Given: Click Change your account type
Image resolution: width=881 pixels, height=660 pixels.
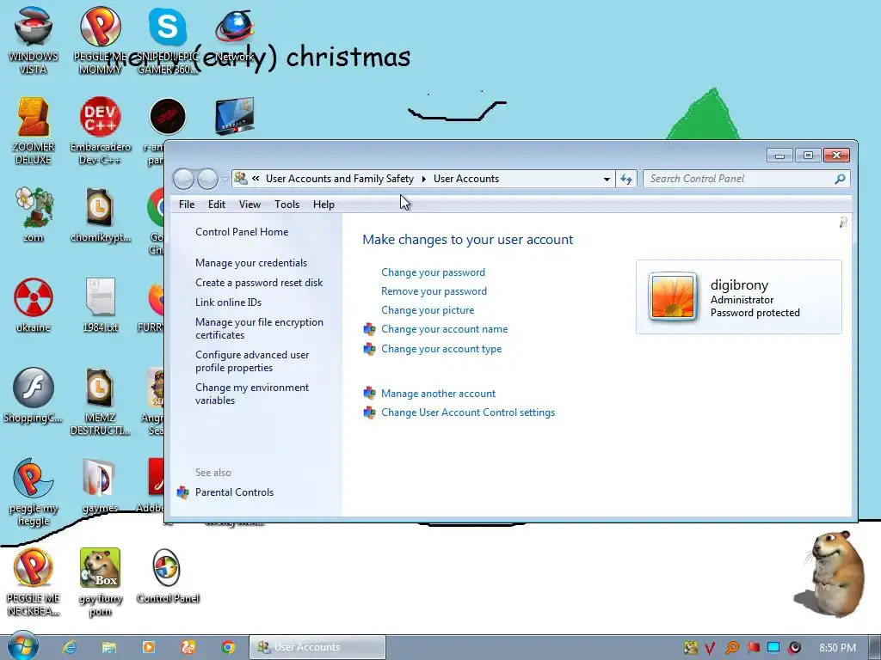Looking at the screenshot, I should pos(441,349).
